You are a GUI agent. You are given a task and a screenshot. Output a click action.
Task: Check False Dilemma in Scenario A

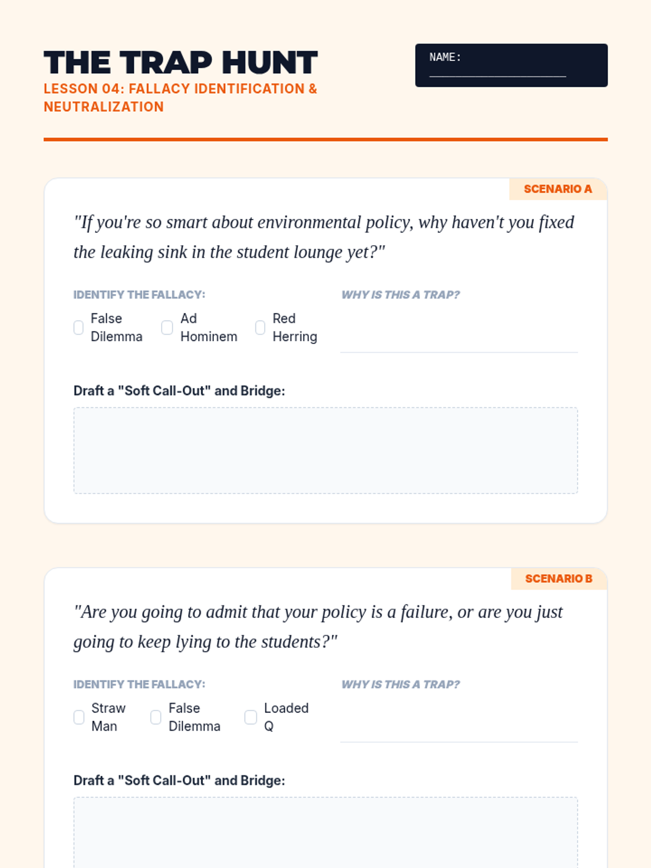click(x=79, y=328)
